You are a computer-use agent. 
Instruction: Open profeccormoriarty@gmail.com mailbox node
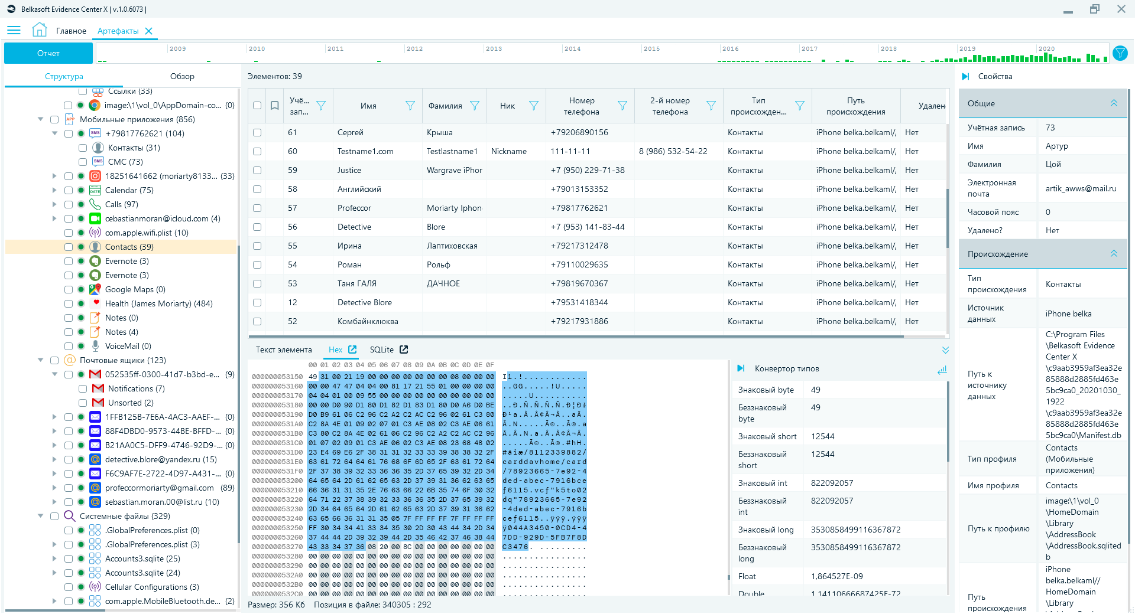point(160,488)
